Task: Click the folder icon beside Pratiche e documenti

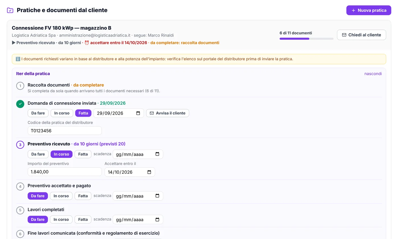Action: point(10,10)
